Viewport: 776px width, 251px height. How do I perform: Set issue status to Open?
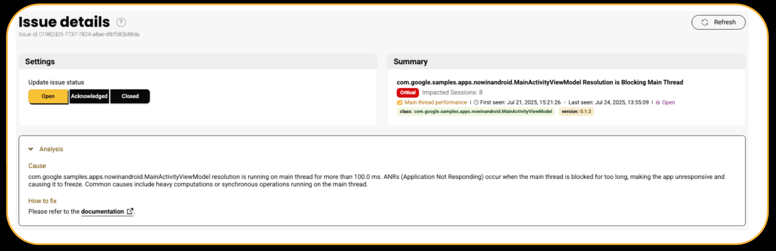(48, 96)
